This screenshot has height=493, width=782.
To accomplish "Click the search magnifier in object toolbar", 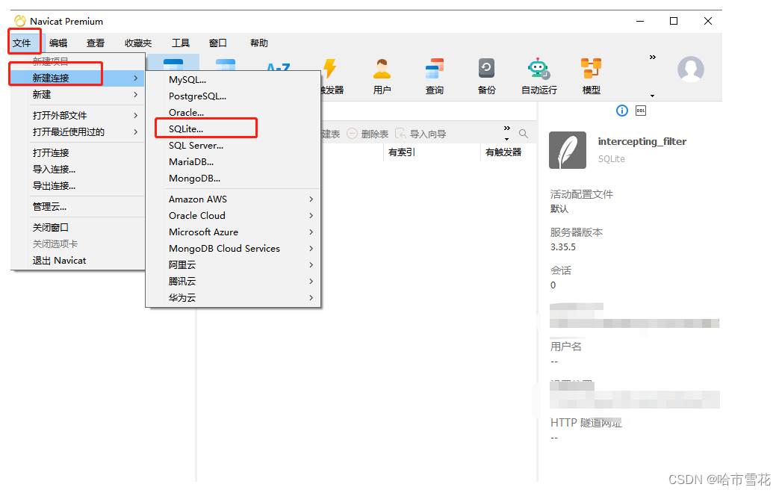I will 523,134.
